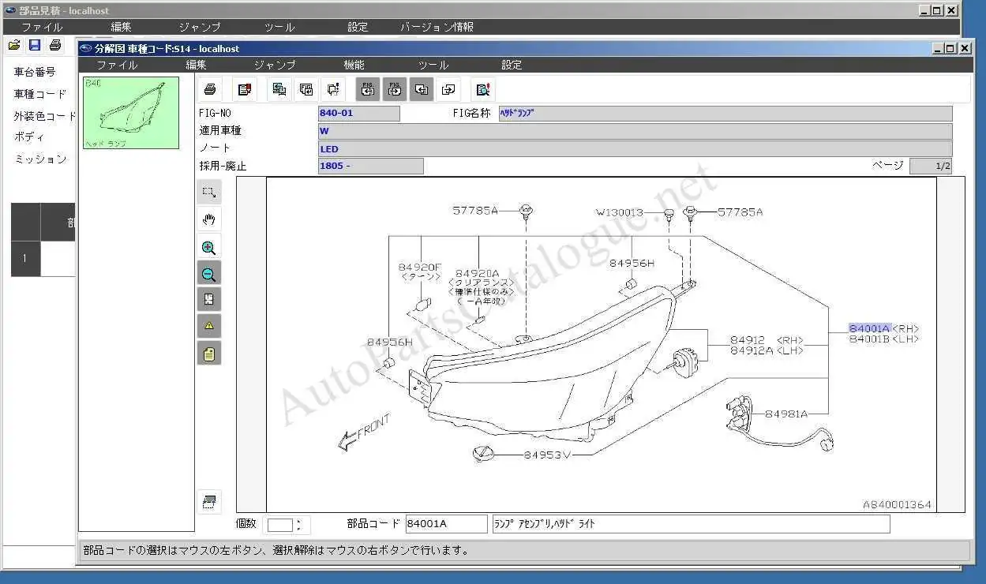Select the rectangle selection tool
Viewport: 986px width, 584px height.
pyautogui.click(x=209, y=192)
